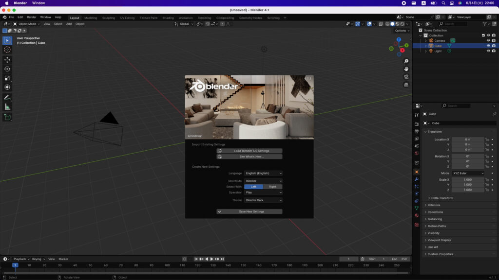Open the Theme dropdown
This screenshot has width=499, height=280.
(263, 200)
